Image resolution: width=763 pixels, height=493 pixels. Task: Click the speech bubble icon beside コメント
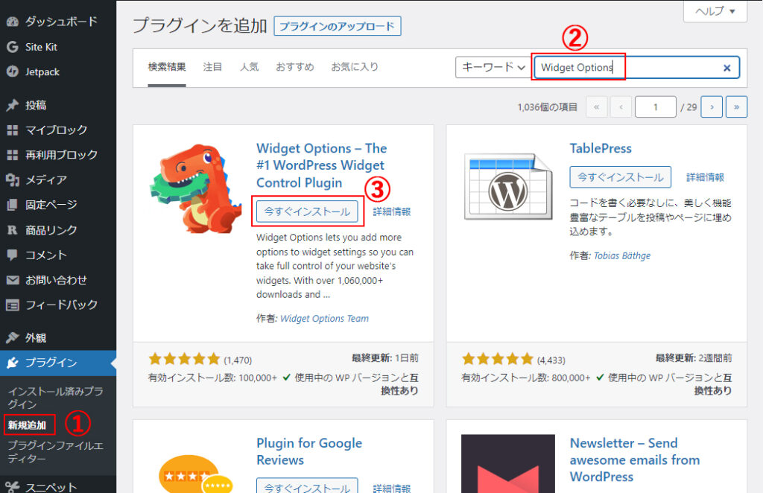[13, 255]
